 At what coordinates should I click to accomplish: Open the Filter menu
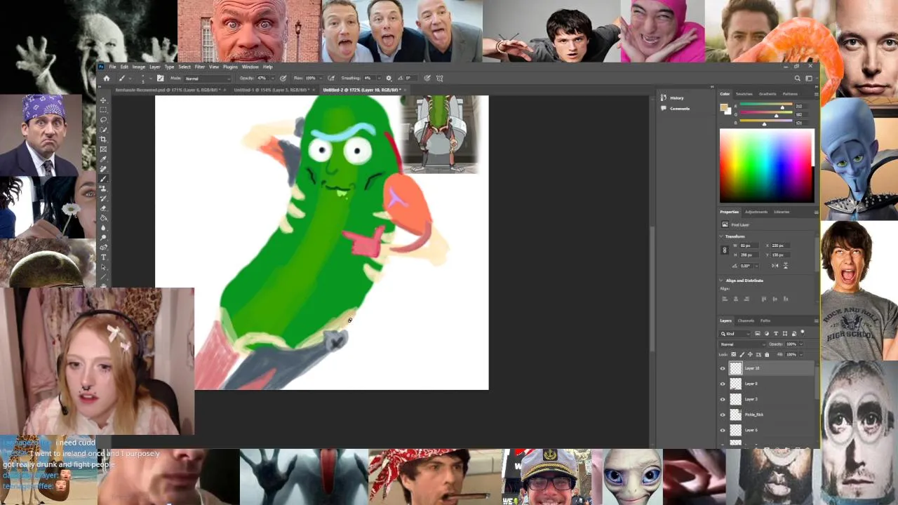coord(200,67)
